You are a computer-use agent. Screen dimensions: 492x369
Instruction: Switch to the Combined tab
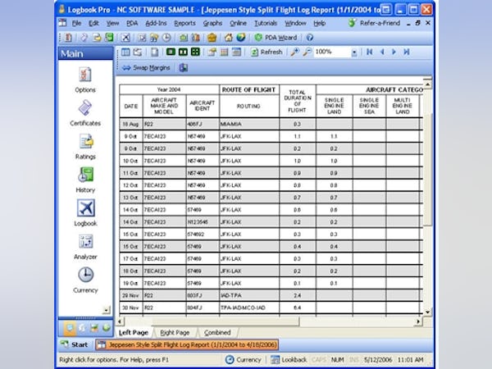click(217, 333)
